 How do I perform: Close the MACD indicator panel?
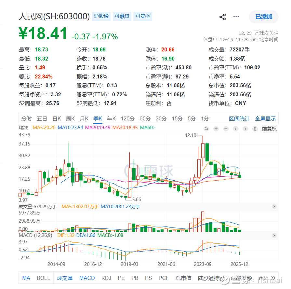pyautogui.click(x=274, y=236)
